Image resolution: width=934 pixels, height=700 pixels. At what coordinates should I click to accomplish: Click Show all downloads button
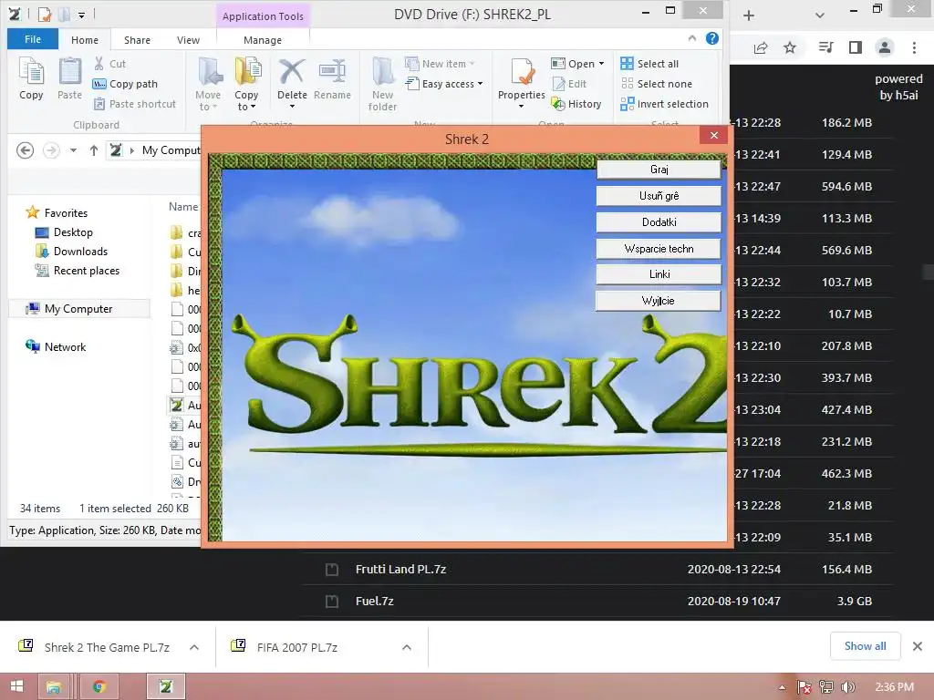point(865,646)
